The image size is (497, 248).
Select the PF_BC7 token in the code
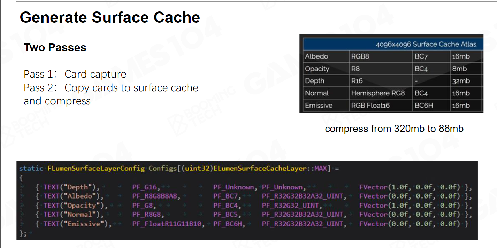[227, 196]
